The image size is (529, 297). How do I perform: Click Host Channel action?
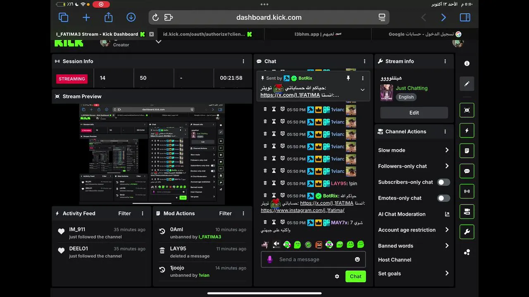pyautogui.click(x=395, y=259)
